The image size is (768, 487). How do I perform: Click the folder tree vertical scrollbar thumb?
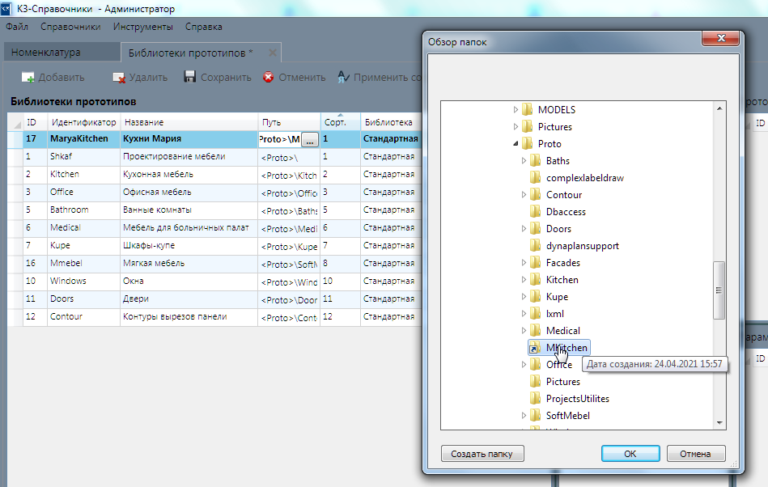click(717, 290)
